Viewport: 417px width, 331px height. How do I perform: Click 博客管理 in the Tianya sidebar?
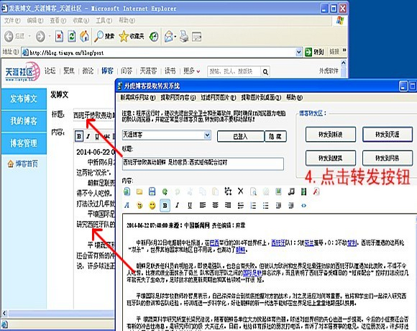(24, 144)
